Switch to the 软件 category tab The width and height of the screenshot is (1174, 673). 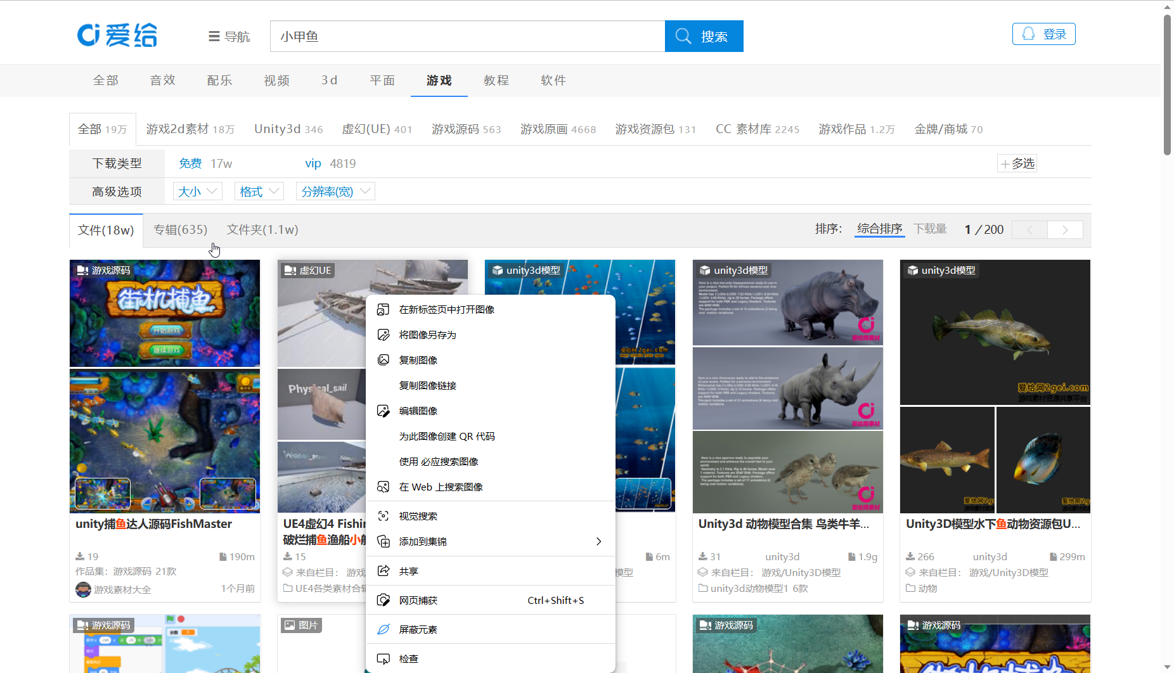(553, 80)
